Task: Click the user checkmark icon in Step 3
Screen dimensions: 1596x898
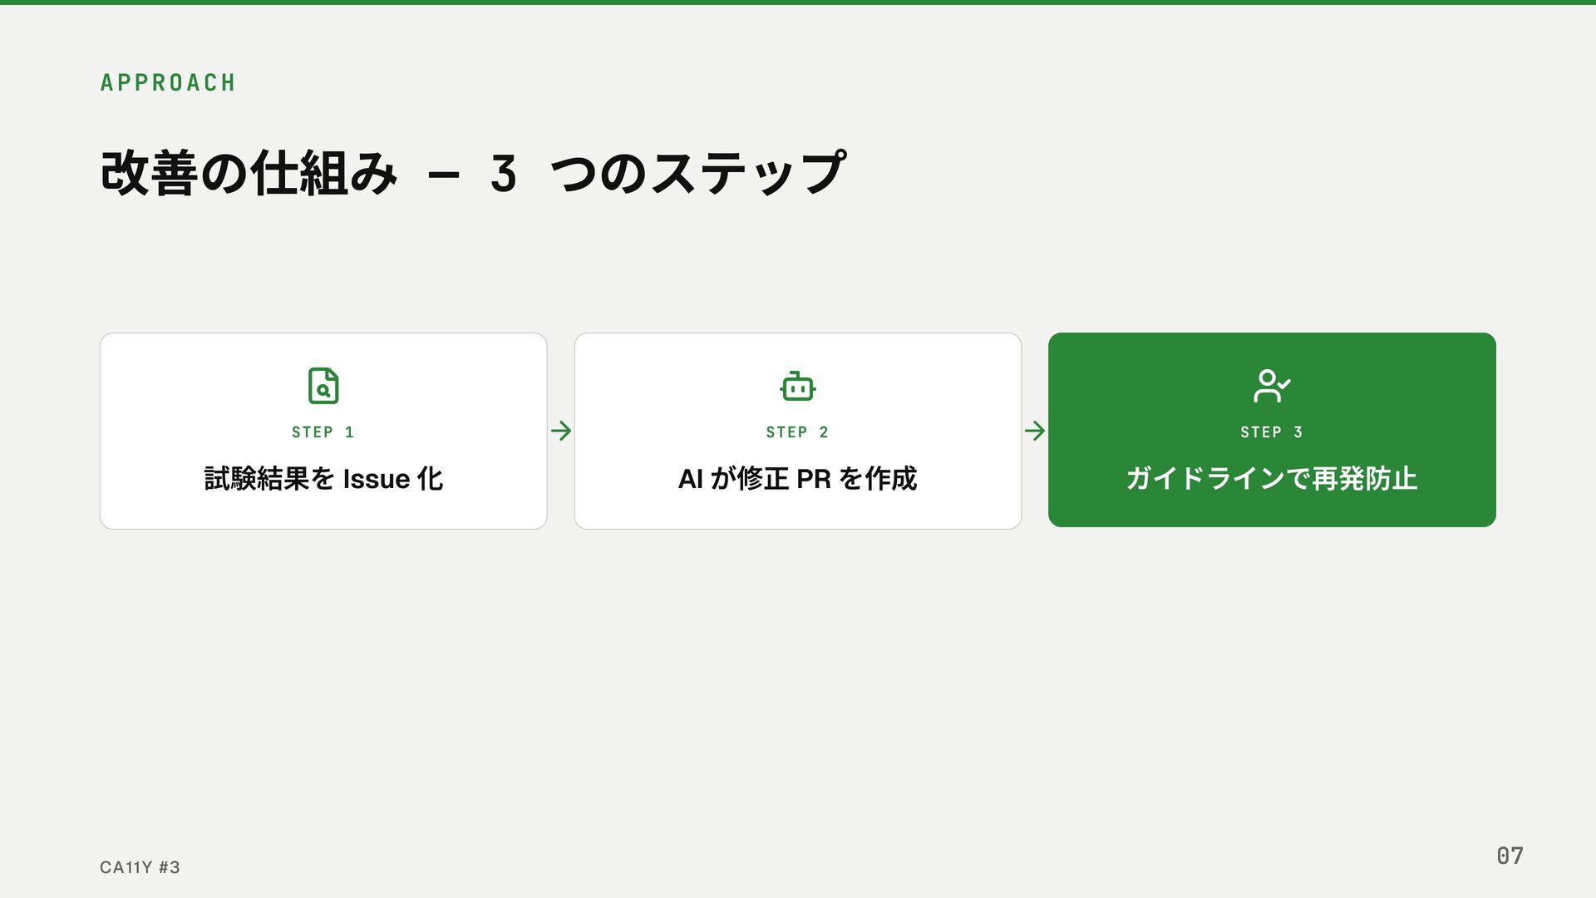Action: [1271, 386]
